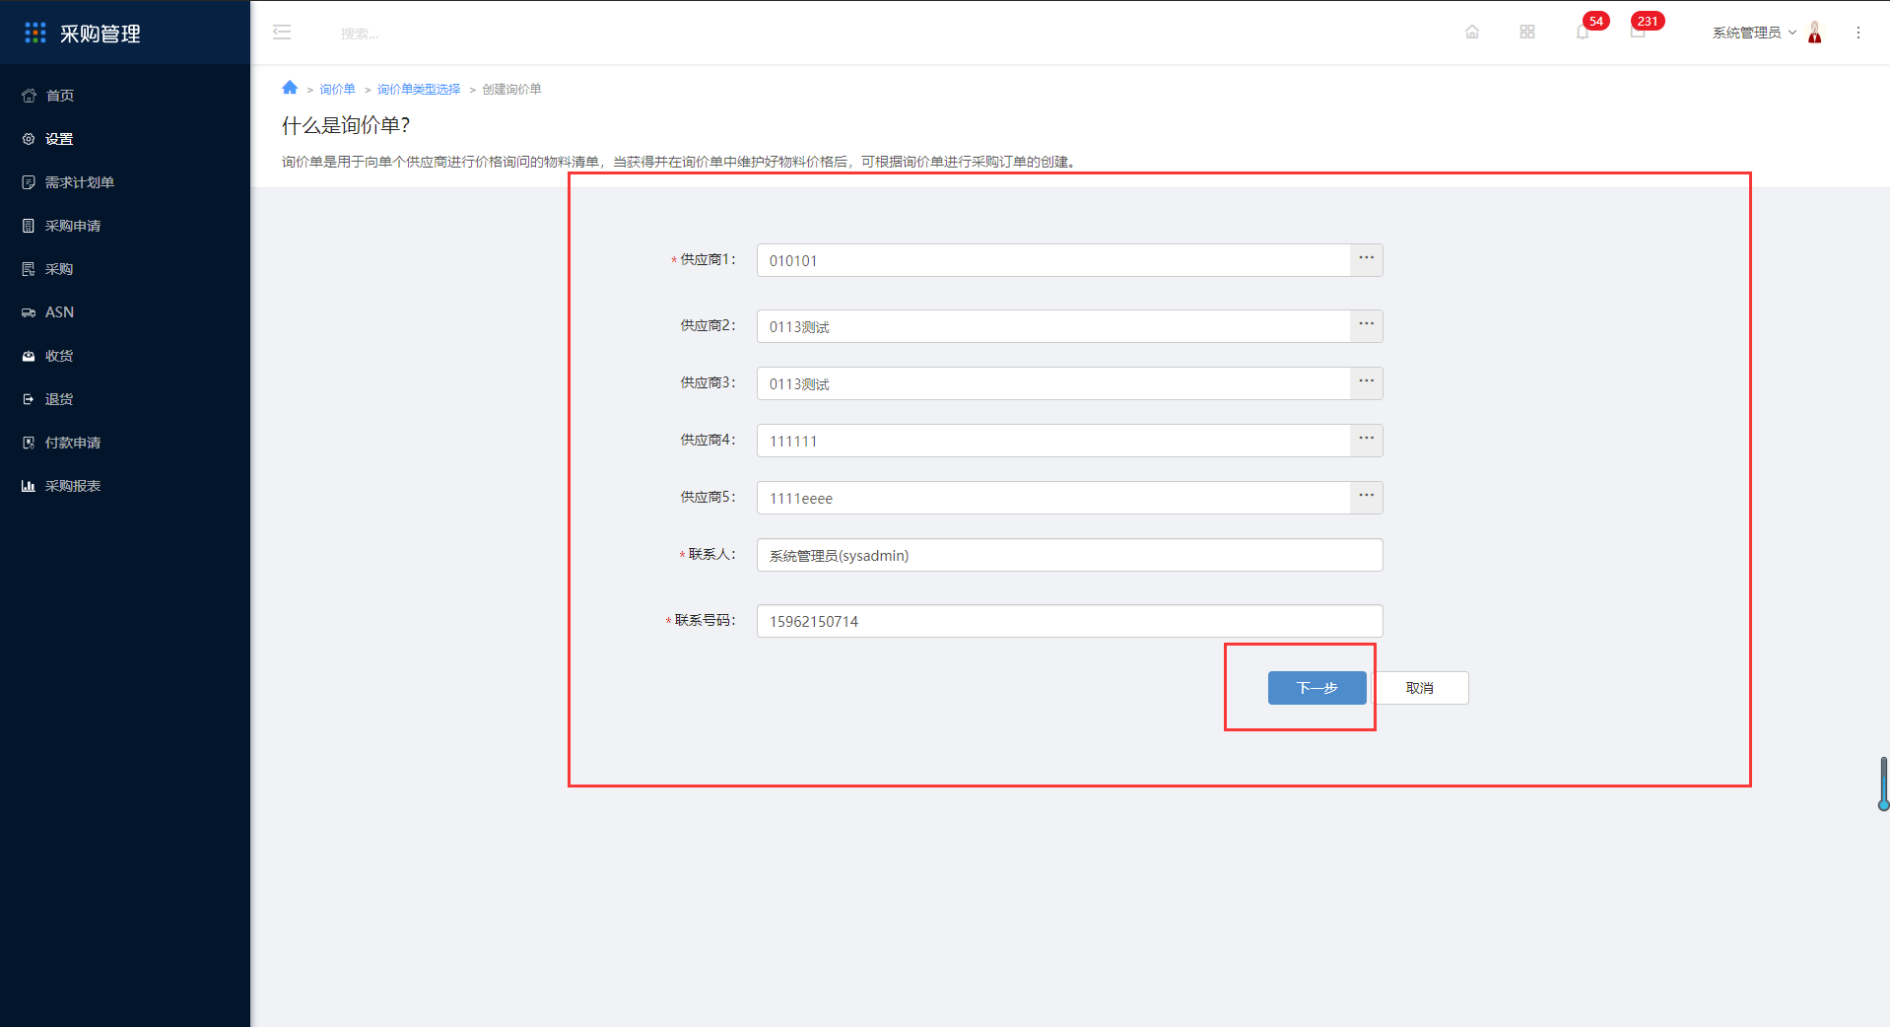1890x1027 pixels.
Task: Click the 供应商4 input field
Action: pyautogui.click(x=1053, y=441)
